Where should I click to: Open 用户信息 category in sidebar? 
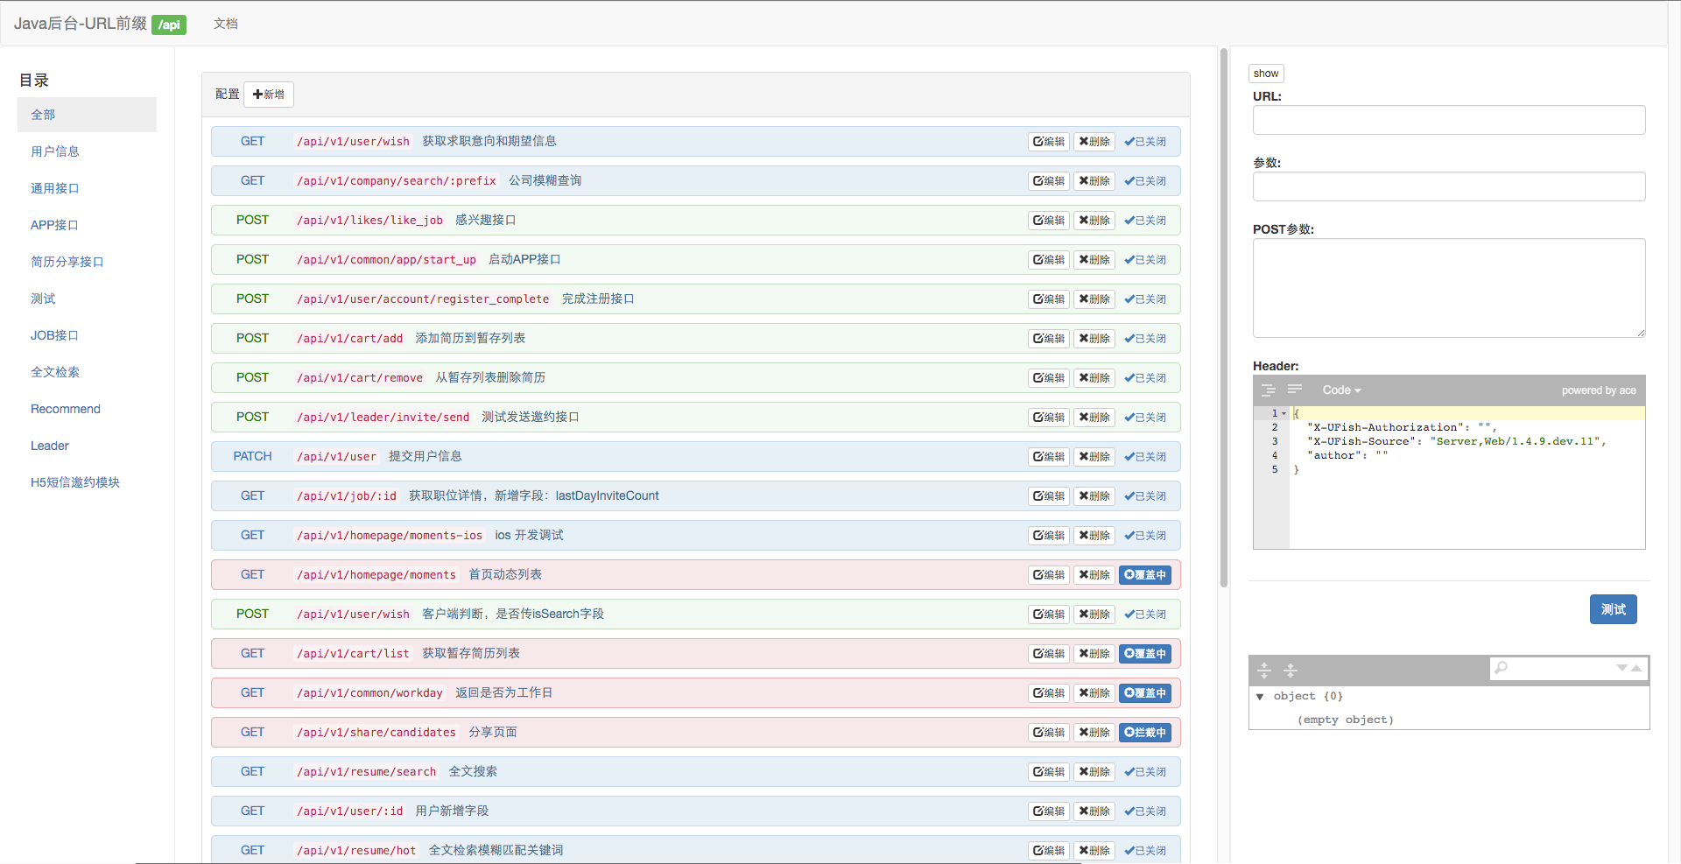coord(55,151)
